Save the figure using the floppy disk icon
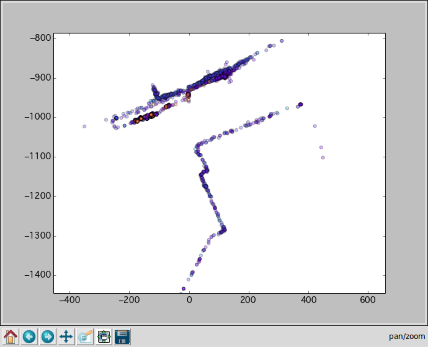 point(122,336)
